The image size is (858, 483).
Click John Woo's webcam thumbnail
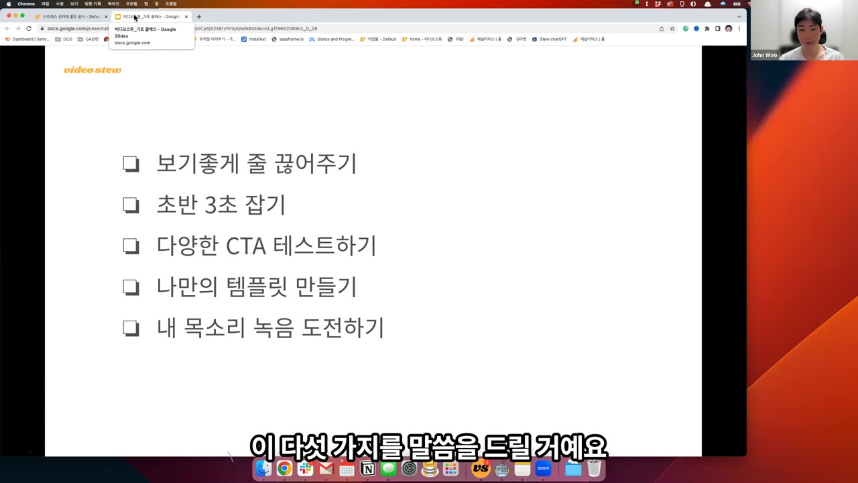[x=804, y=30]
